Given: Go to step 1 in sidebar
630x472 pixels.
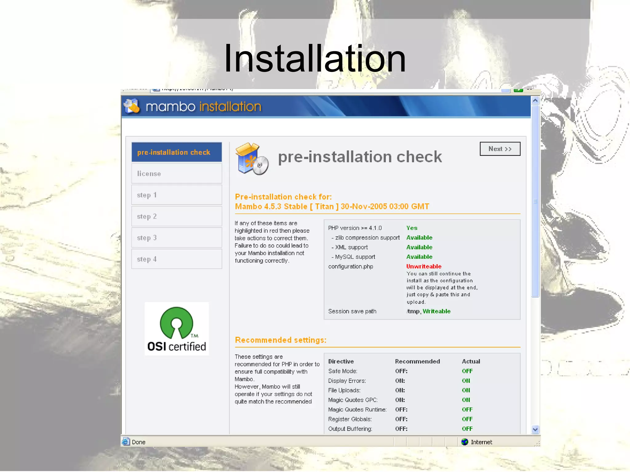Looking at the screenshot, I should (177, 195).
